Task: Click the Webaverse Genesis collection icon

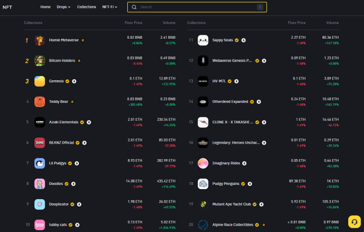Action: [203, 61]
